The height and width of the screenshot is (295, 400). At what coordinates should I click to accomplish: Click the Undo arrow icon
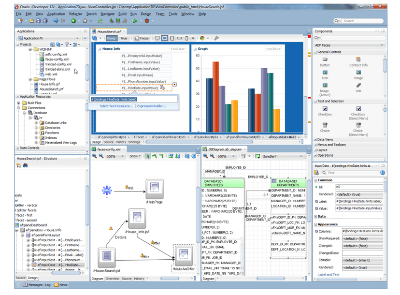point(56,21)
